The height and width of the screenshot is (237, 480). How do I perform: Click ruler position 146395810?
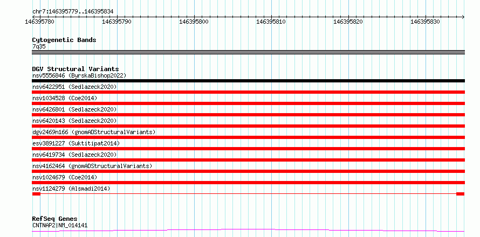271,22
